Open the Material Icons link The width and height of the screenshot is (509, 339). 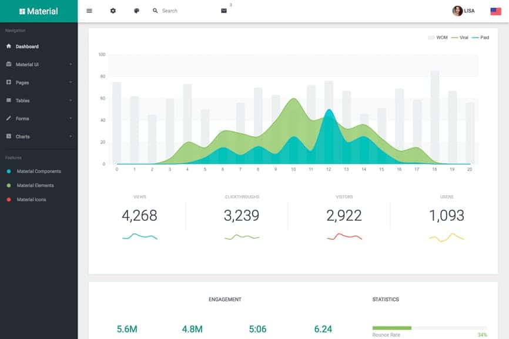pyautogui.click(x=31, y=200)
